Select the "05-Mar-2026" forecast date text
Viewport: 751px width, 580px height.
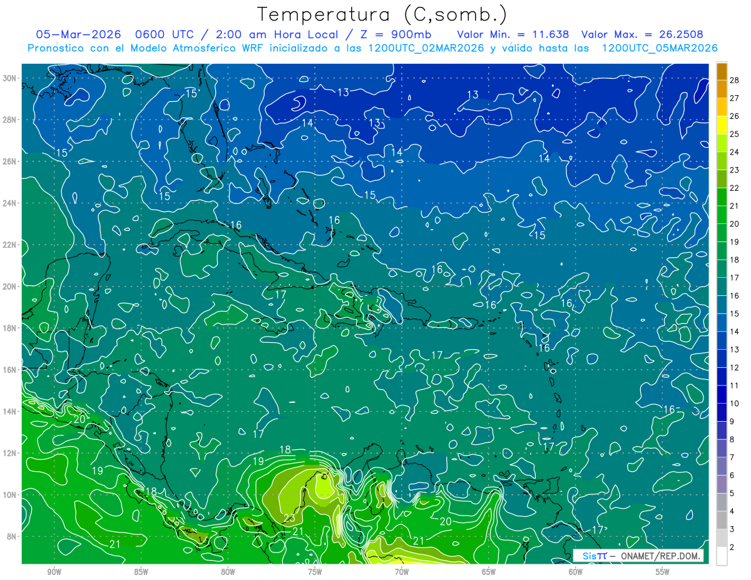click(x=78, y=34)
